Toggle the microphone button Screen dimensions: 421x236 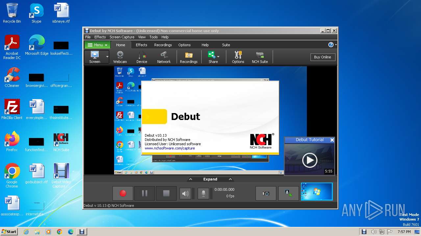click(203, 194)
